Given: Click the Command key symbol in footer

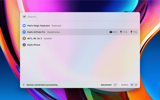Looking at the screenshot, I should pyautogui.click(x=132, y=85).
